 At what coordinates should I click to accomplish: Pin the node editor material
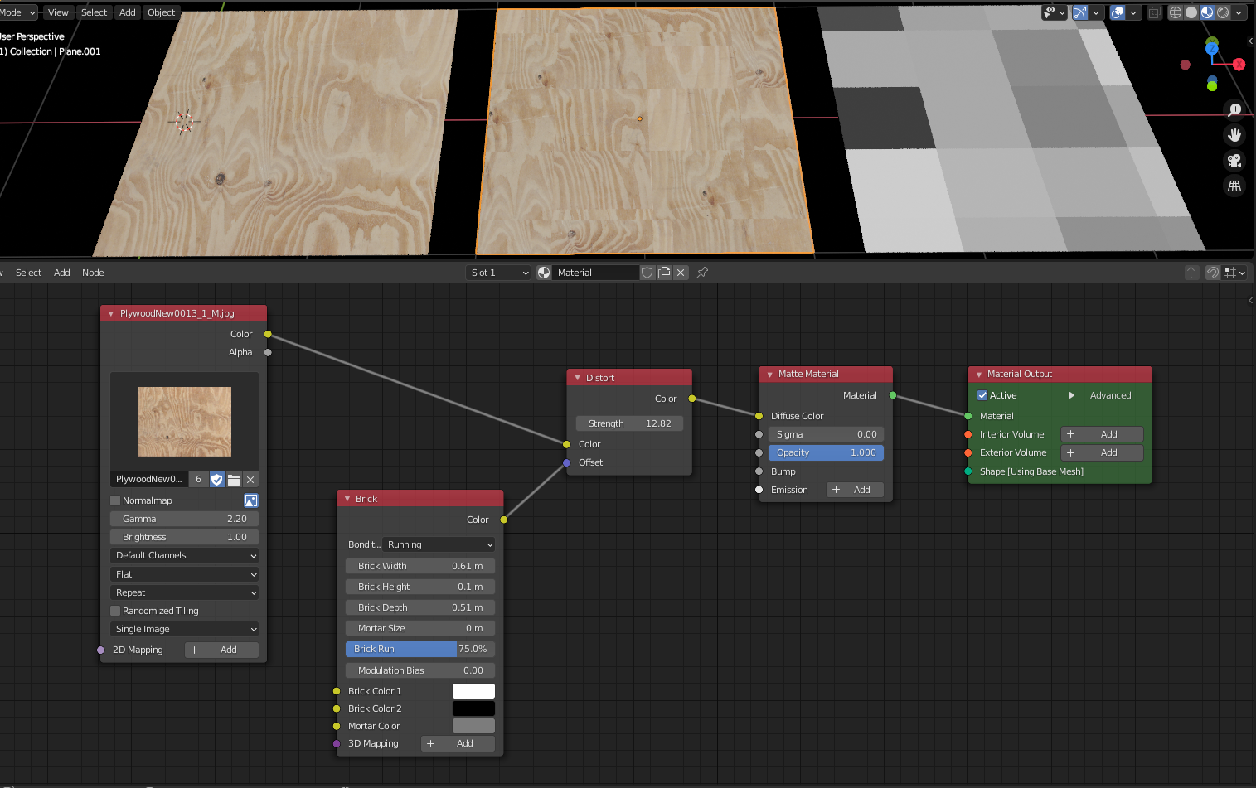pos(702,273)
